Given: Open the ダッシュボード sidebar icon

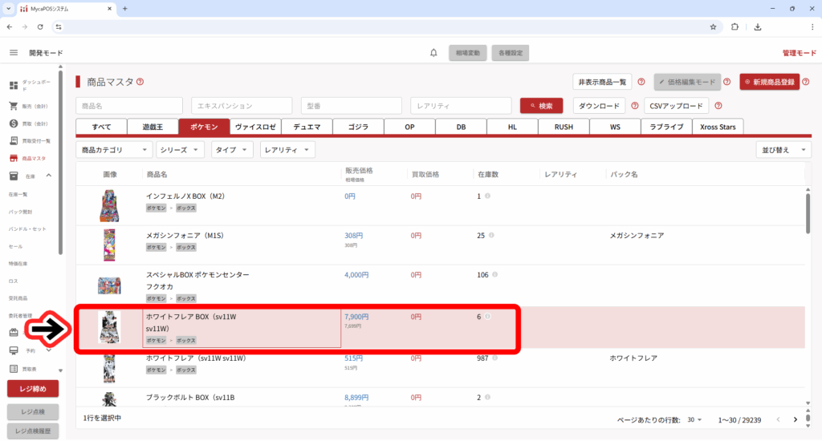Looking at the screenshot, I should [14, 86].
